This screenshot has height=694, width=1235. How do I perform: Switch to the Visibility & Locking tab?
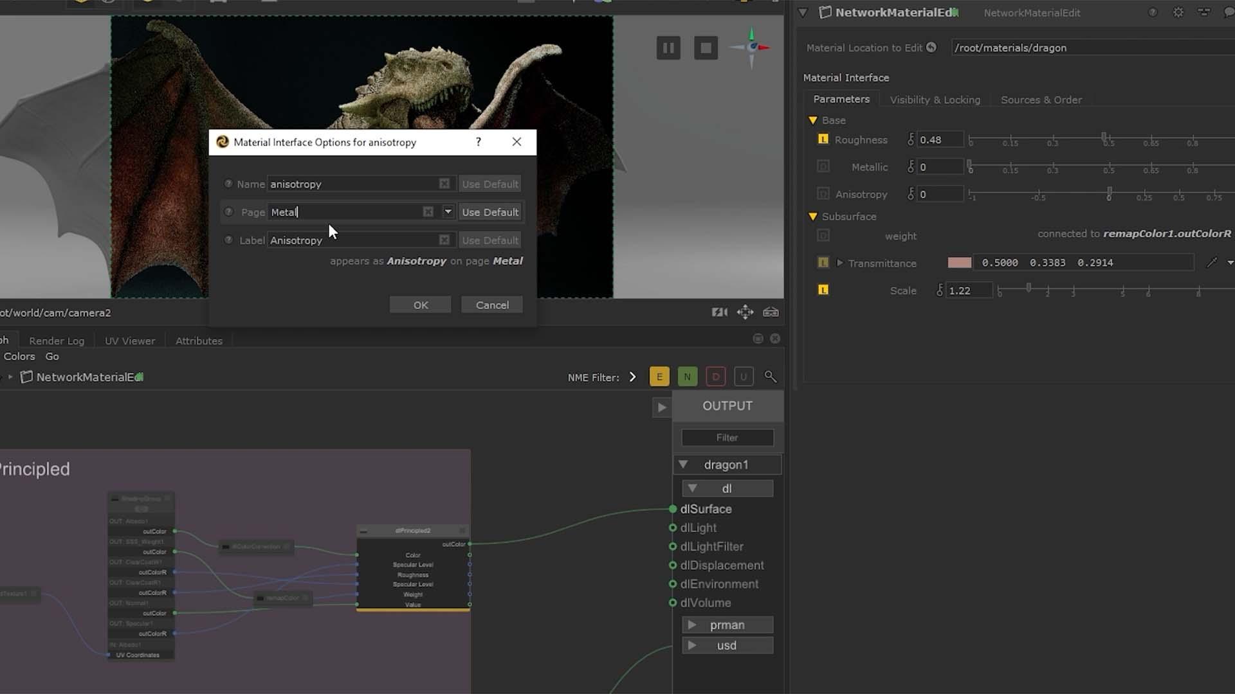tap(935, 100)
